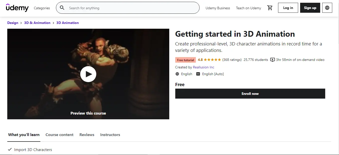Click the course title heading
This screenshot has height=155, width=339.
click(x=235, y=34)
